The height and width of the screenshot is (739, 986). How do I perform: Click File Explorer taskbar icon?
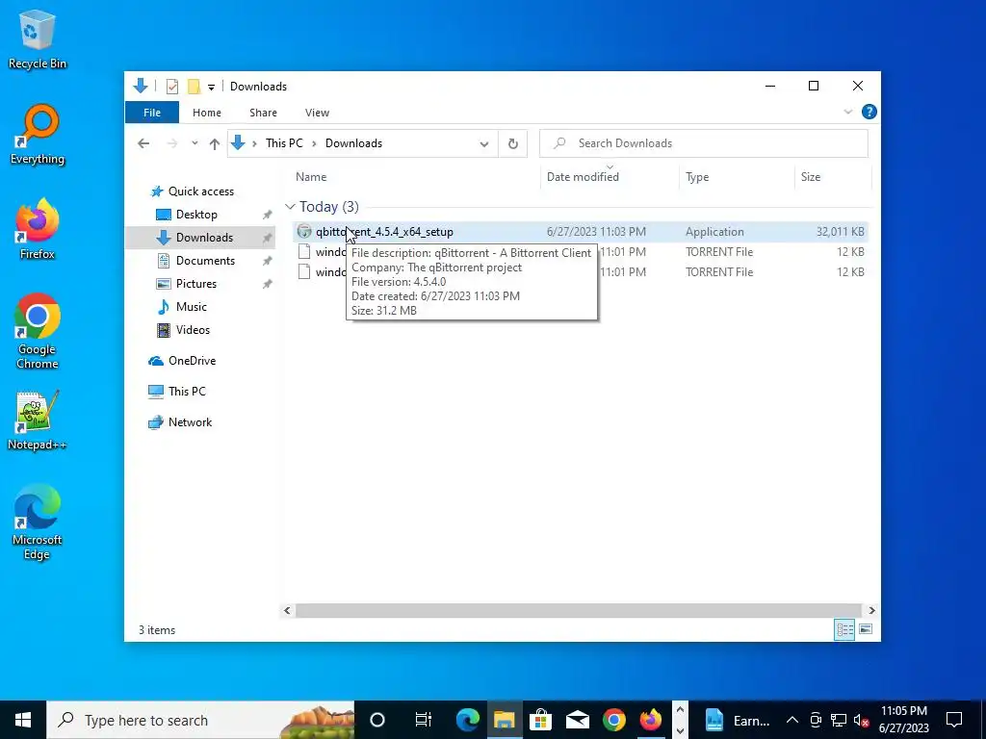point(504,720)
